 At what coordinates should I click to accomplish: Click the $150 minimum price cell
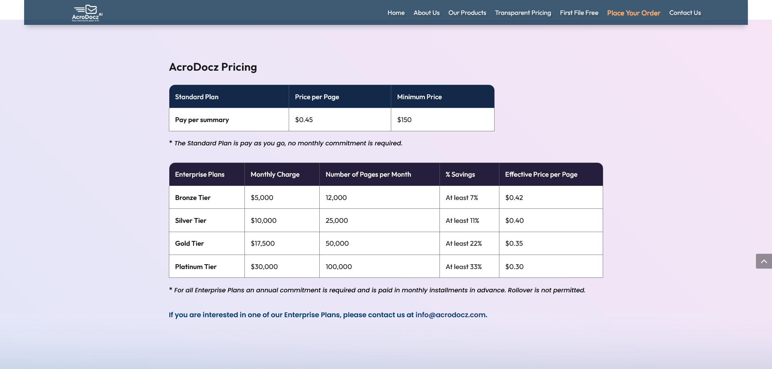443,120
